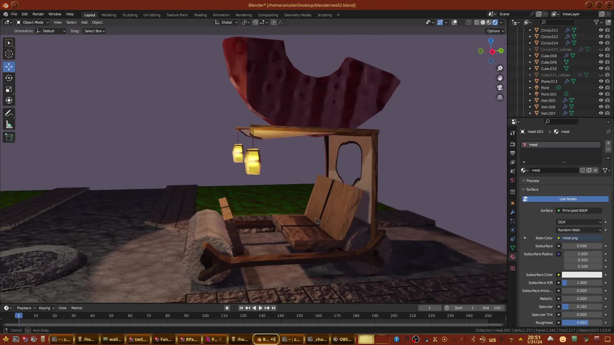Select the Measure tool
Viewport: 614px width, 345px height.
point(9,125)
